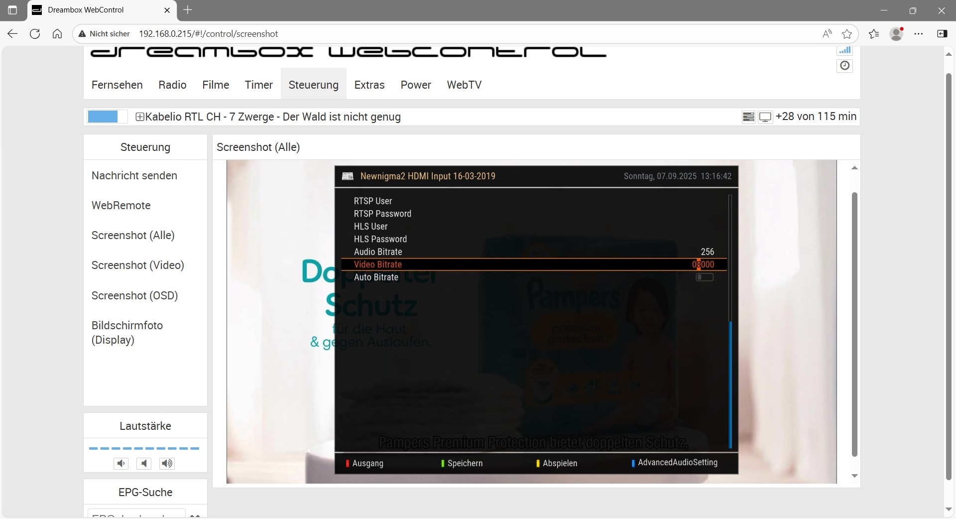Close the Dreambox WebControl tab
This screenshot has height=519, width=956.
coord(167,10)
